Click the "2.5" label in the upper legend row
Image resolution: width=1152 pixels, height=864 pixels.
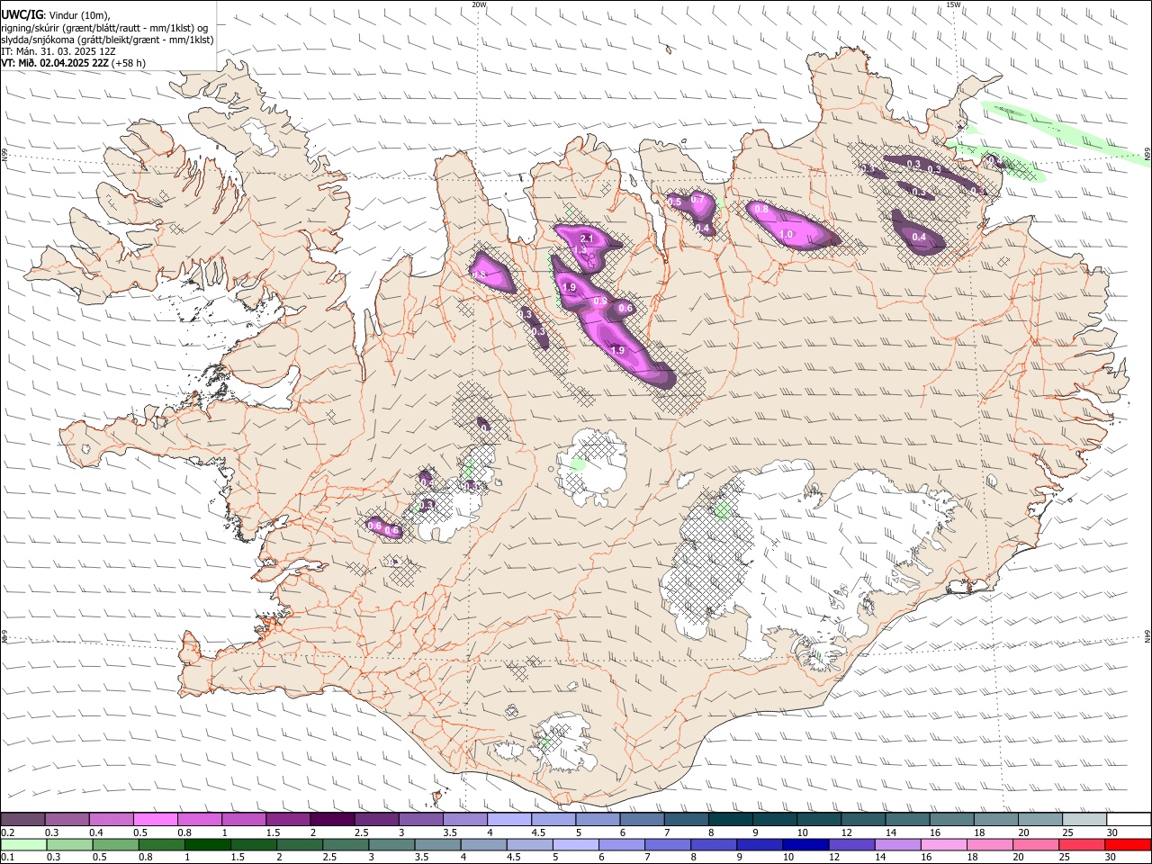click(x=361, y=832)
